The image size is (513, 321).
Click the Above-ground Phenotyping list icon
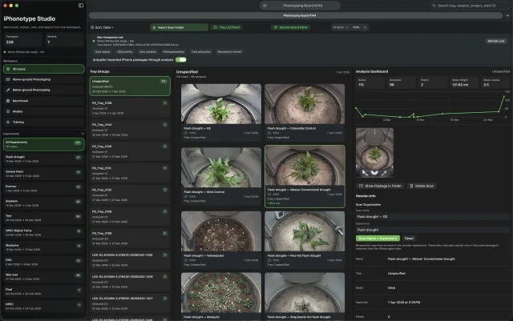point(8,79)
